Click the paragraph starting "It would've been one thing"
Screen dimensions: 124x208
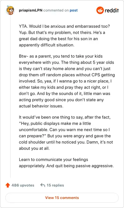click(x=66, y=133)
